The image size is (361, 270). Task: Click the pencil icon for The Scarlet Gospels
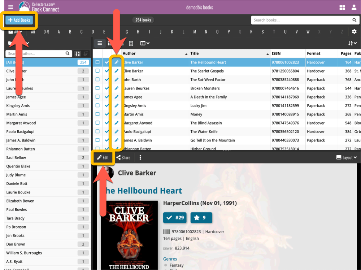pos(116,71)
